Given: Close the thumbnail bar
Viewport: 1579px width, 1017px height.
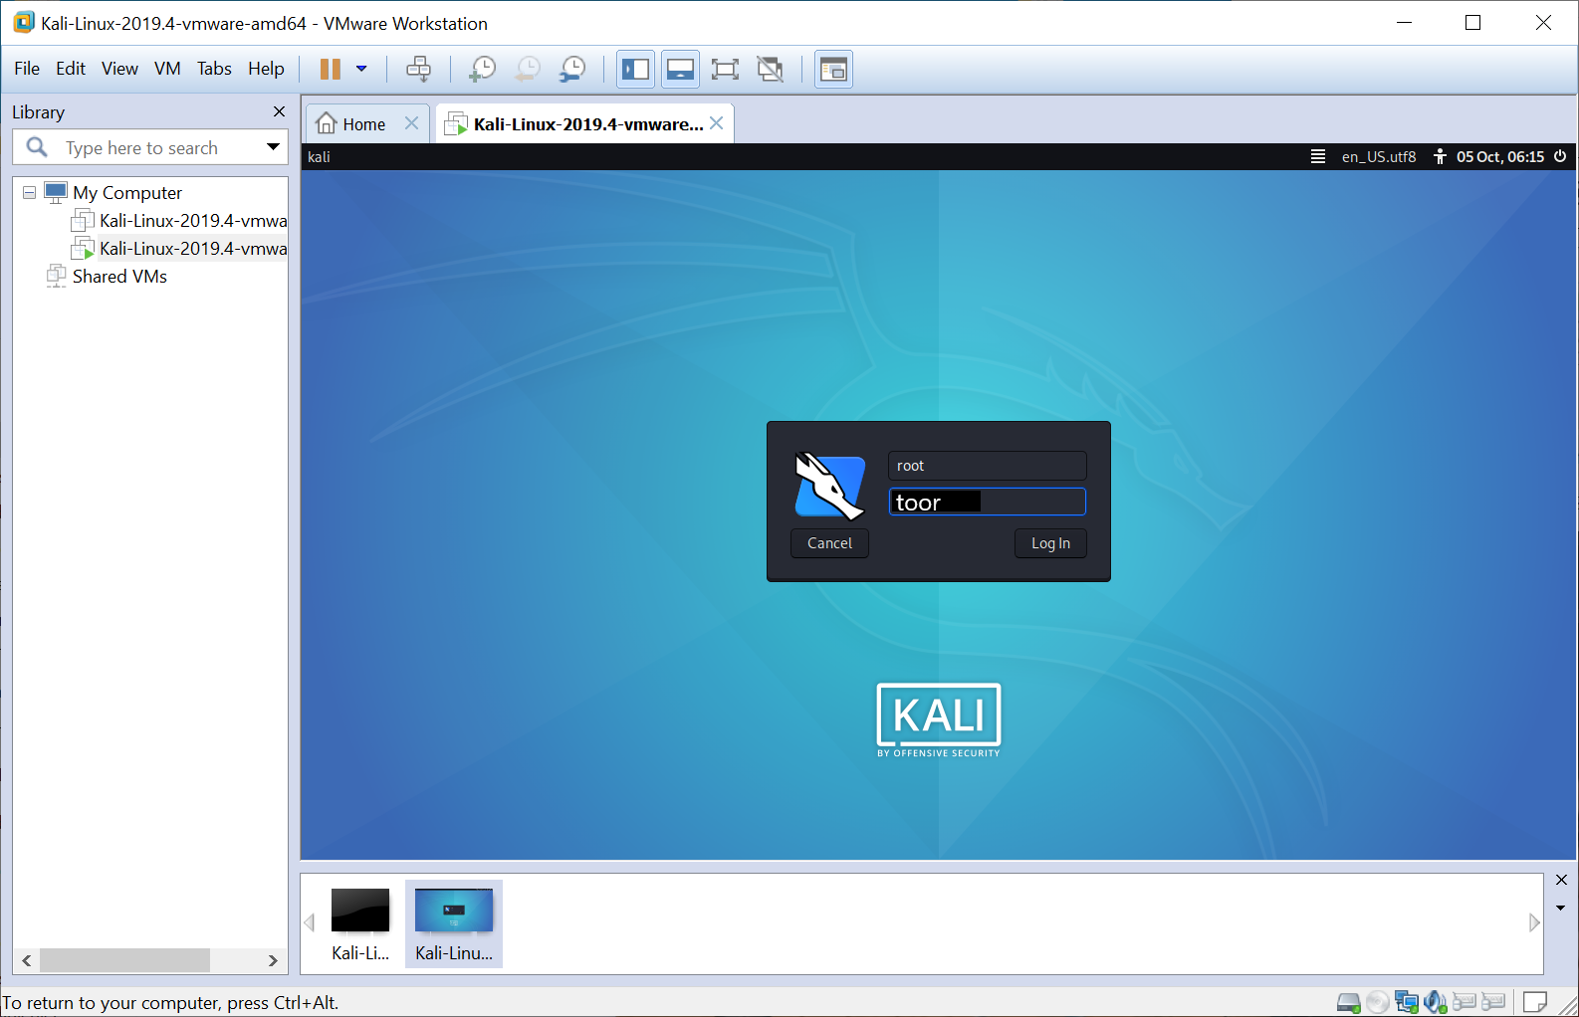Looking at the screenshot, I should click(1561, 880).
